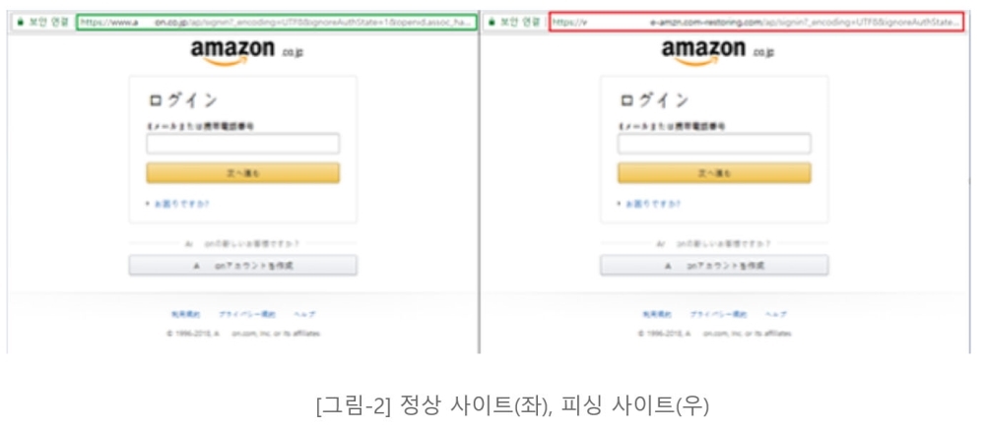This screenshot has height=430, width=985.
Task: Click the amazon.co.jp logo on the phishing page
Action: 718,52
